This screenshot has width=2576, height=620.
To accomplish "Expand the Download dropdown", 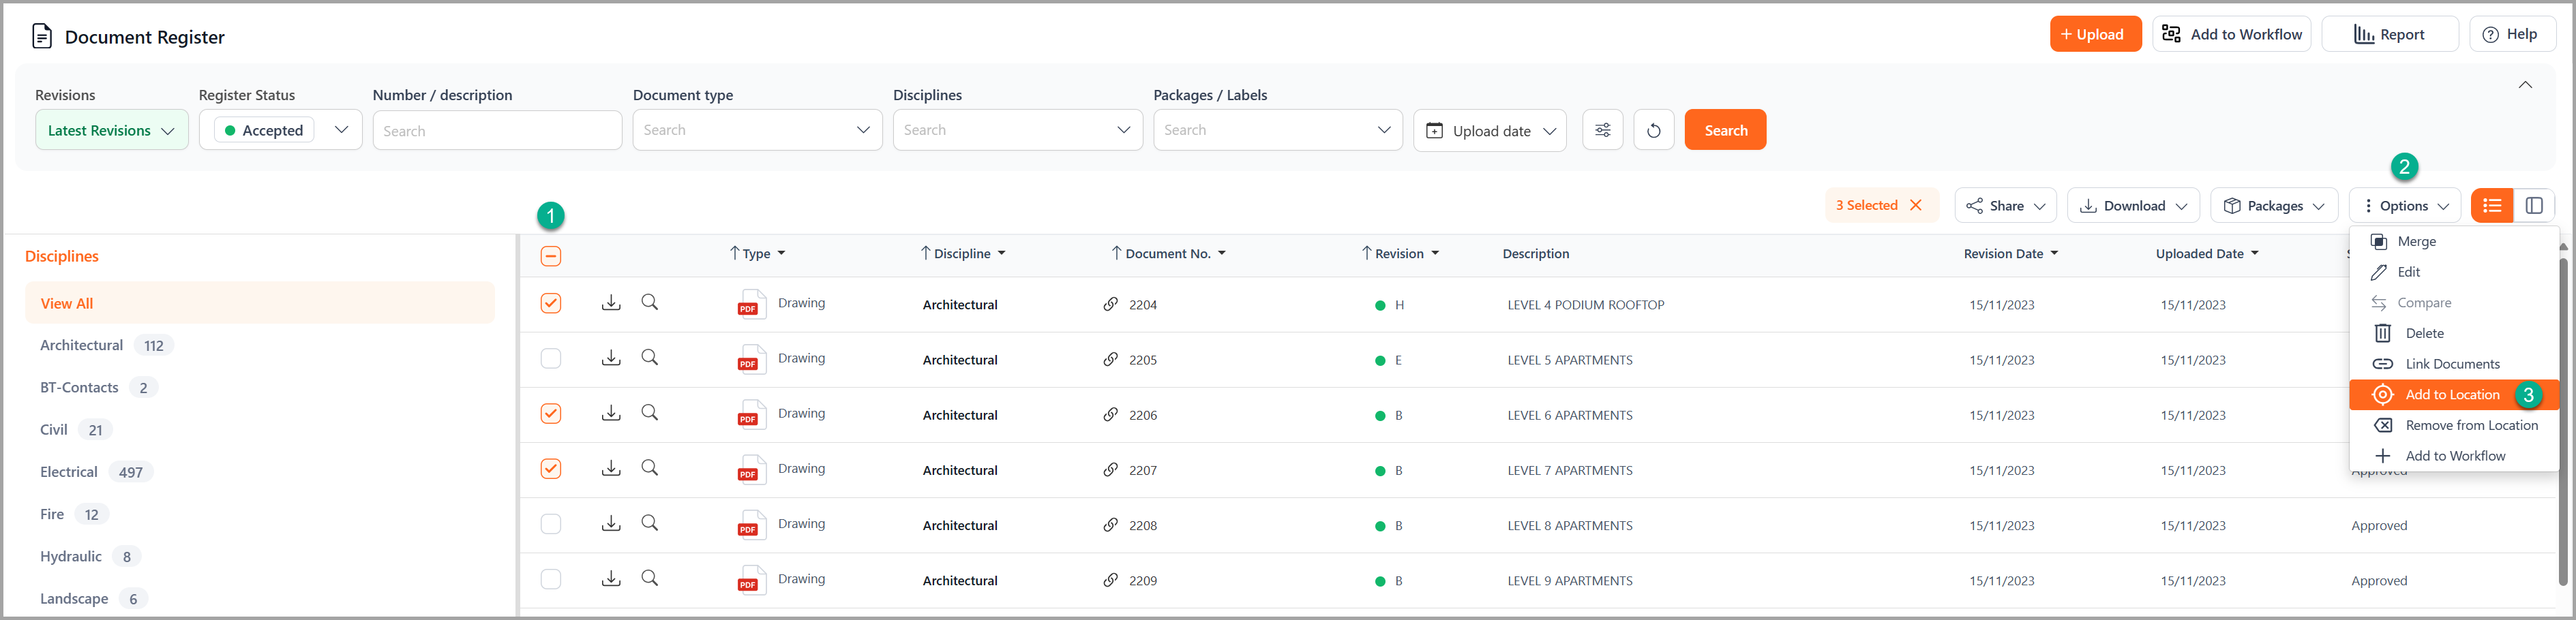I will [2133, 205].
